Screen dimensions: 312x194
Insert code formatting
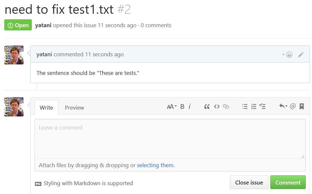pyautogui.click(x=217, y=107)
